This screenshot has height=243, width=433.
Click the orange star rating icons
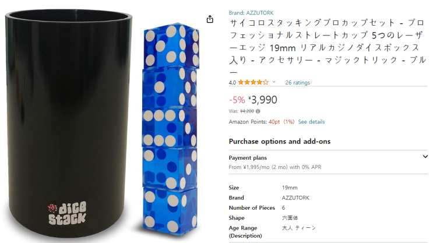click(x=254, y=82)
